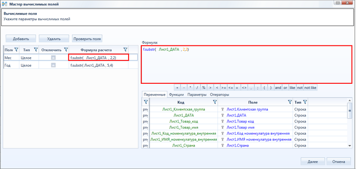
Task: Funnel icon beside Лист1.Страна
Action: point(223,145)
